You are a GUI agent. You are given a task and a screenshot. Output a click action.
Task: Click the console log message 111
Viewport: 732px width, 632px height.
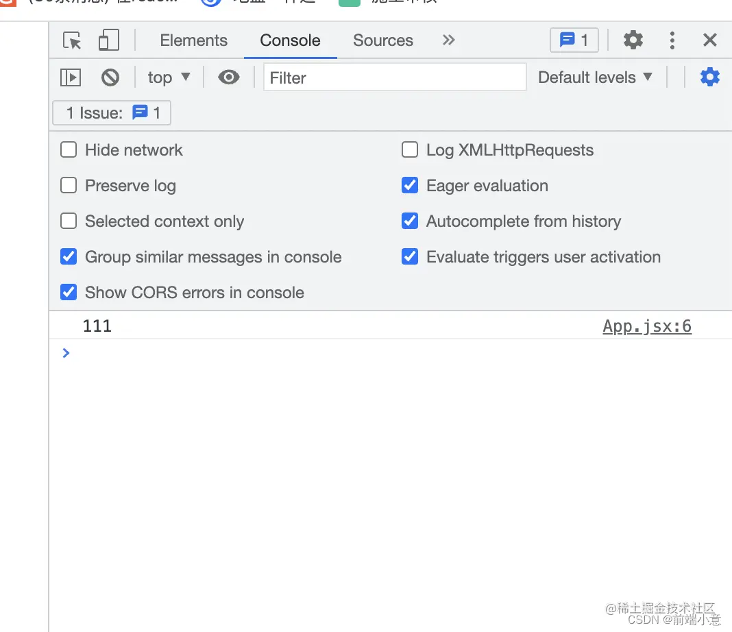(x=97, y=326)
